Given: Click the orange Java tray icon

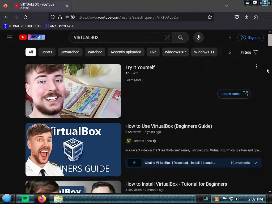Looking at the screenshot, I should (217, 199).
